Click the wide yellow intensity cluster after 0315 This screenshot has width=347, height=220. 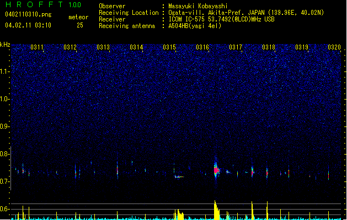(179, 215)
